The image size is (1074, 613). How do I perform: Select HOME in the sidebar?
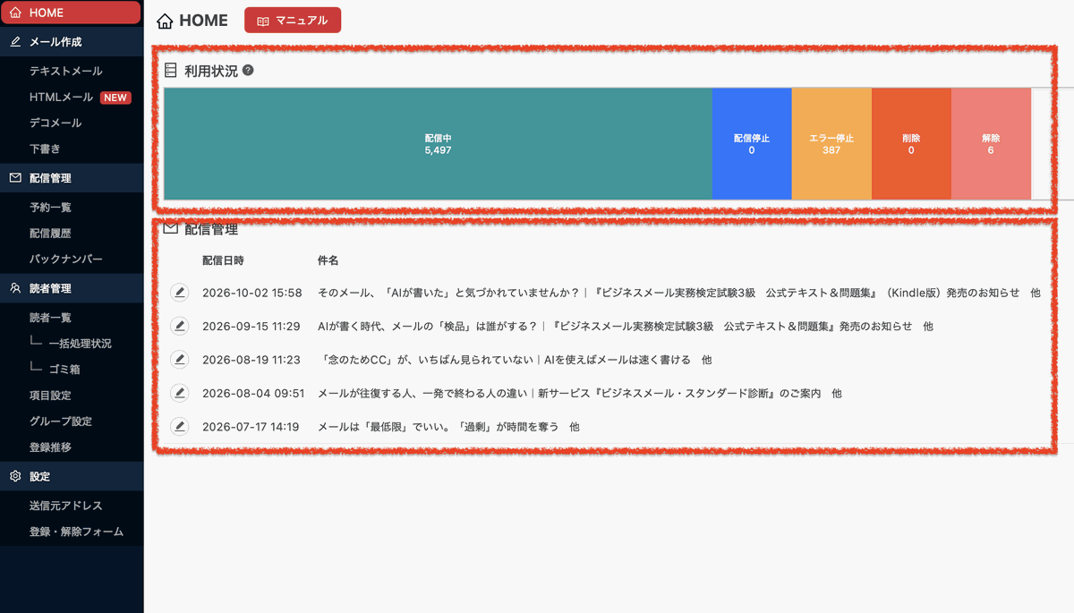pos(71,13)
